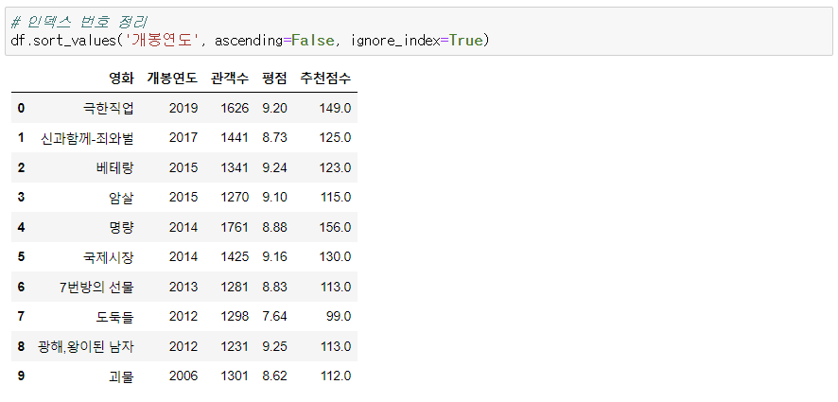Viewport: 838px width, 402px height.
Task: Click the release year 2017 cell
Action: point(183,138)
